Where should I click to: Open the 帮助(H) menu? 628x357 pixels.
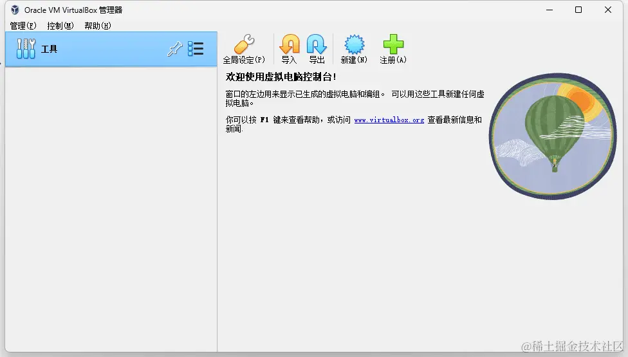(98, 26)
